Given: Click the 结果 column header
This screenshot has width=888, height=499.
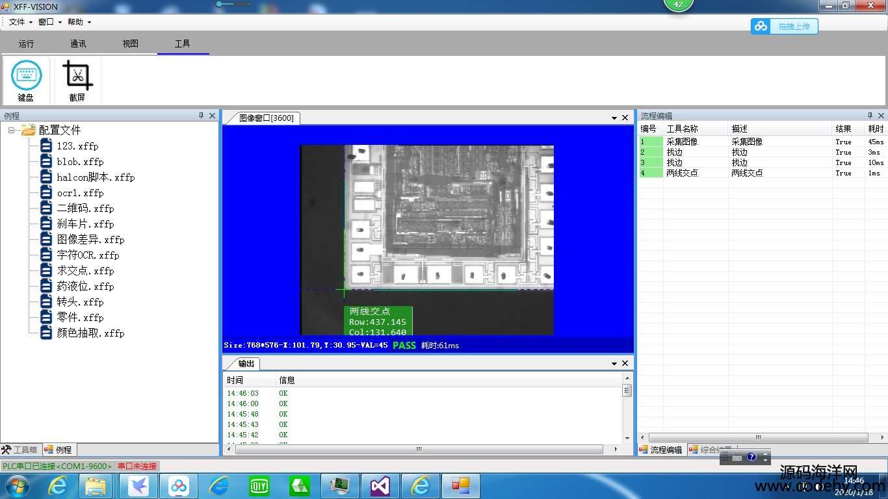Looking at the screenshot, I should click(849, 129).
